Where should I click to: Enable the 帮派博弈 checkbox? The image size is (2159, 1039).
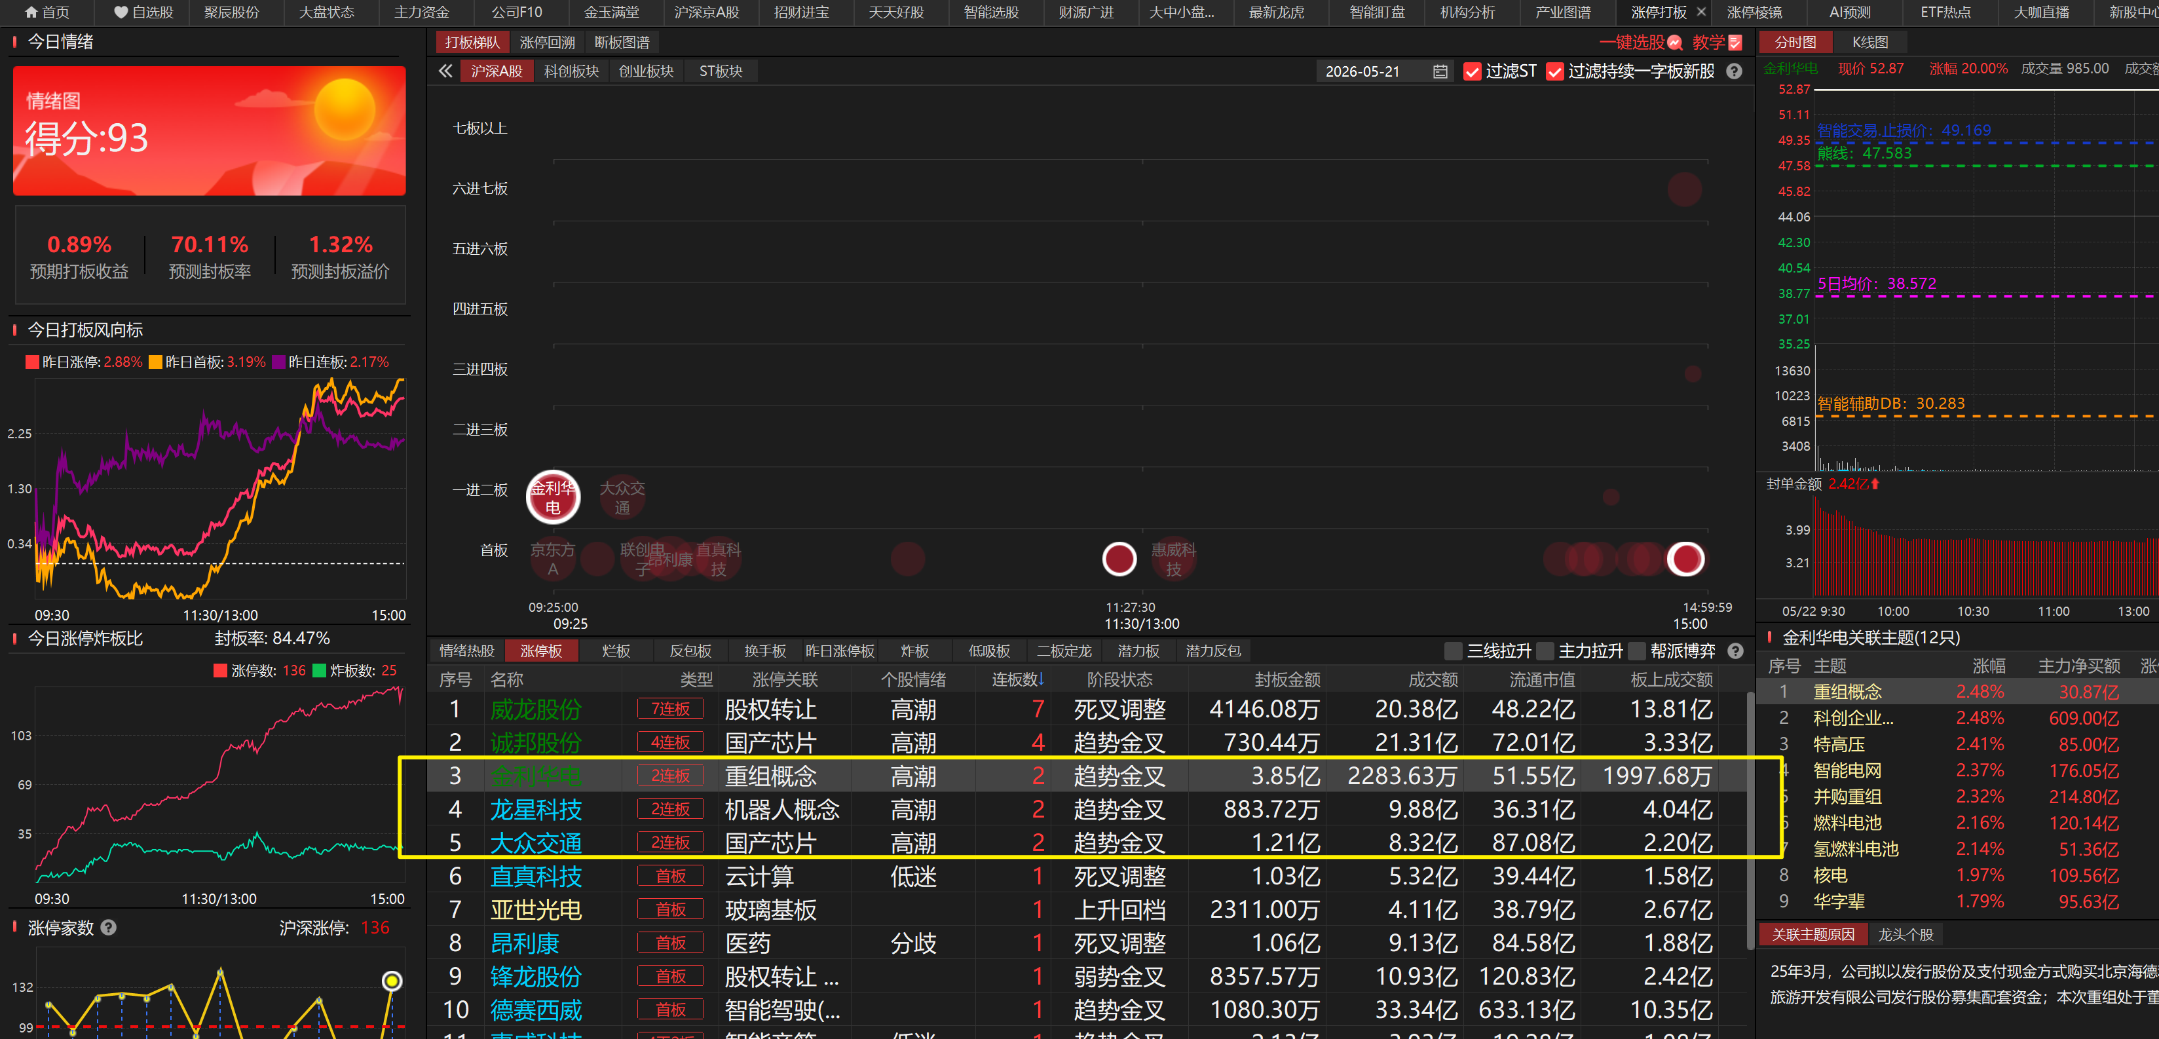[1637, 651]
